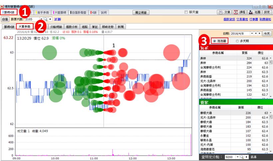
Task: Click the magnifier icon next to broker branch 9200
Action: [x=242, y=157]
